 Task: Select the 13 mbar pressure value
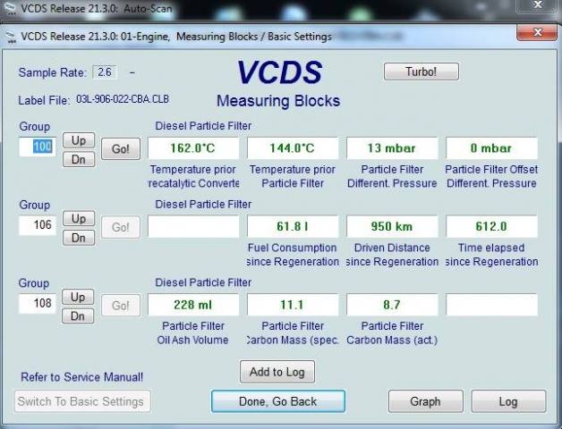(392, 148)
